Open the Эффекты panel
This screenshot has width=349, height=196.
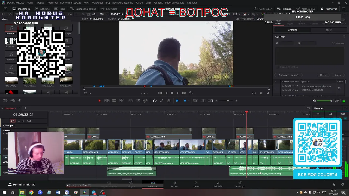[42, 9]
